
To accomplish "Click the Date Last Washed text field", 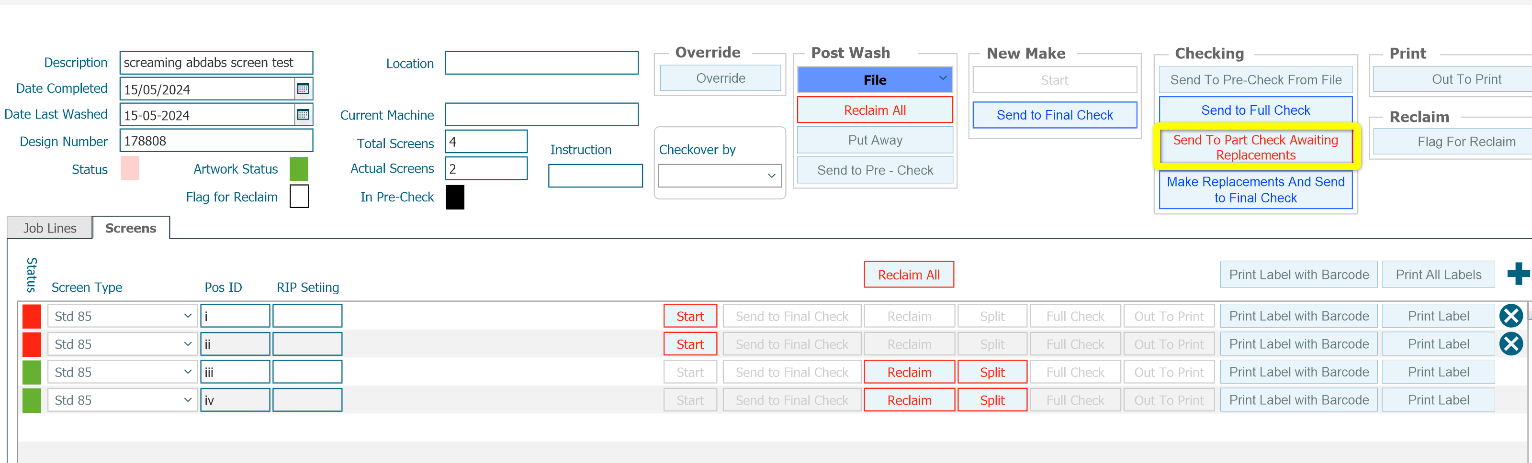I will pyautogui.click(x=207, y=114).
